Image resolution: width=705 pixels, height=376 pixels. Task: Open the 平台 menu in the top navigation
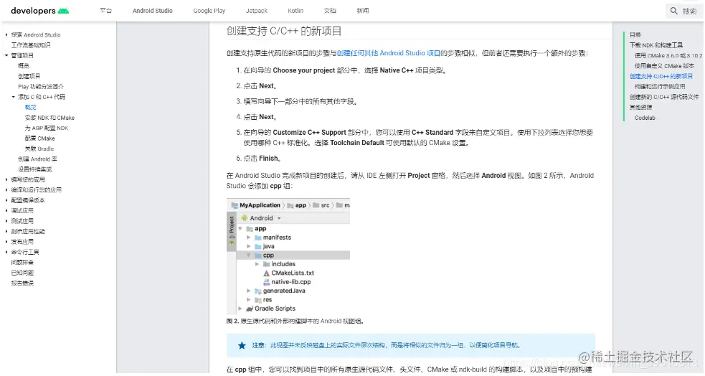[x=106, y=11]
